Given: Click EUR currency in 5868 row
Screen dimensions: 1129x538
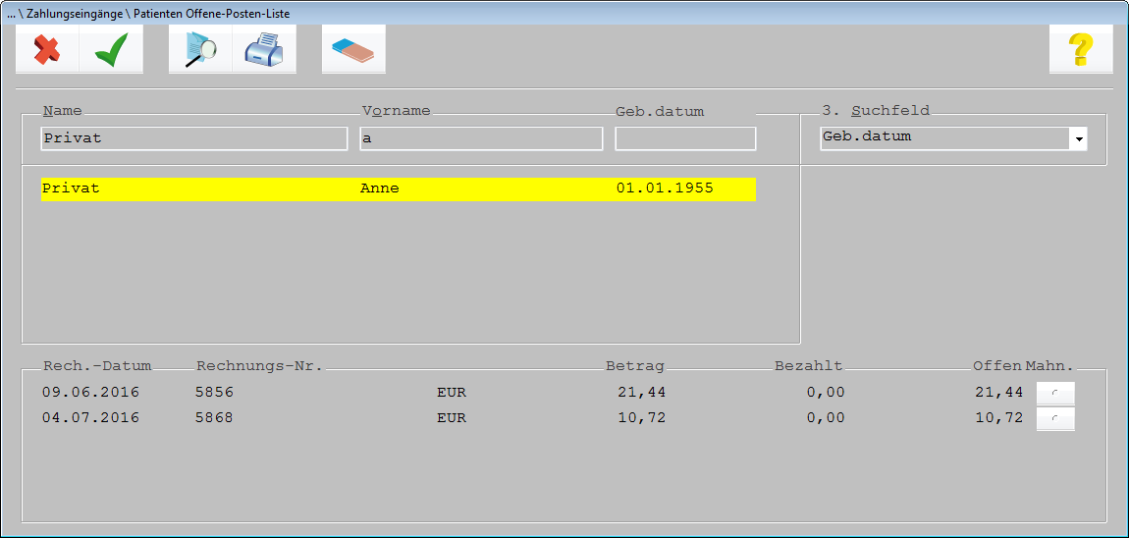Looking at the screenshot, I should pyautogui.click(x=452, y=418).
